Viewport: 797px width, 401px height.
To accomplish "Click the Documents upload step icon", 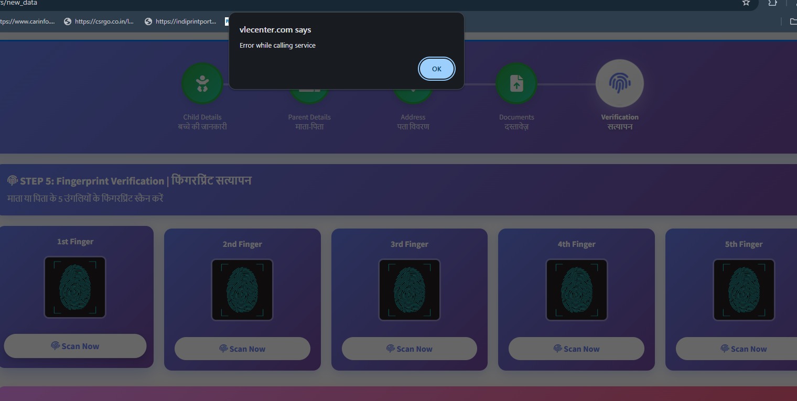I will click(516, 84).
